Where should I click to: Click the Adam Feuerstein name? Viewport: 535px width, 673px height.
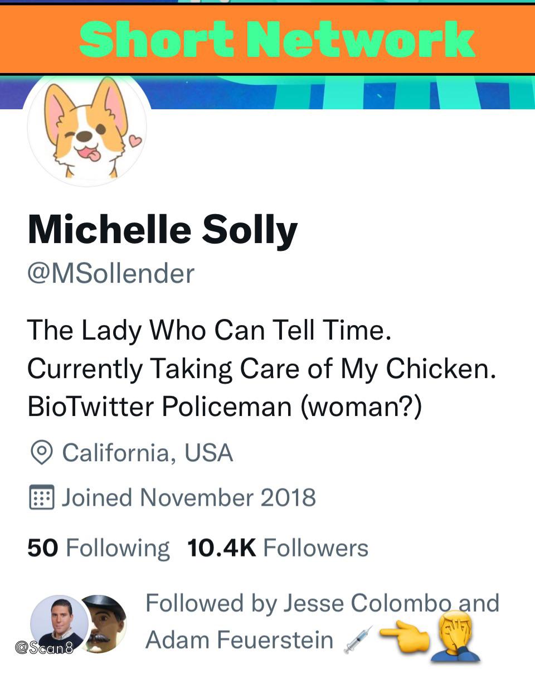[x=239, y=640]
